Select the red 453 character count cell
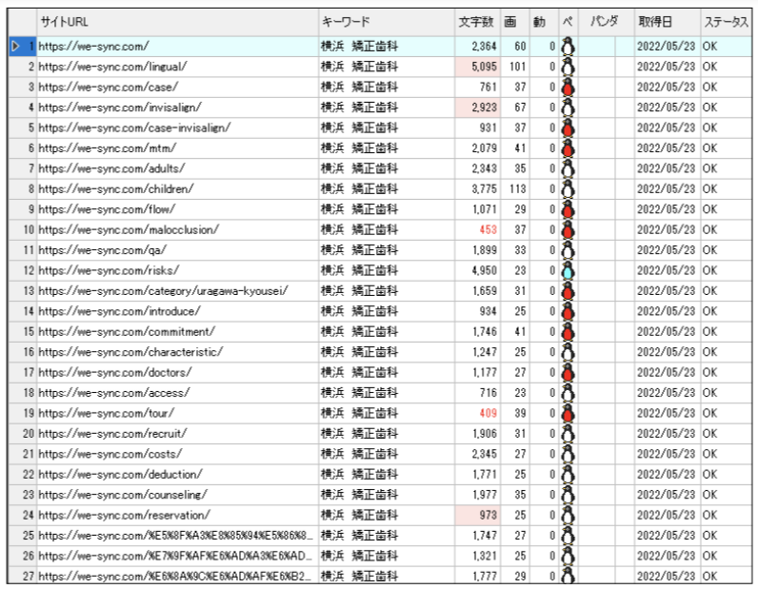This screenshot has height=589, width=758. pyautogui.click(x=477, y=229)
